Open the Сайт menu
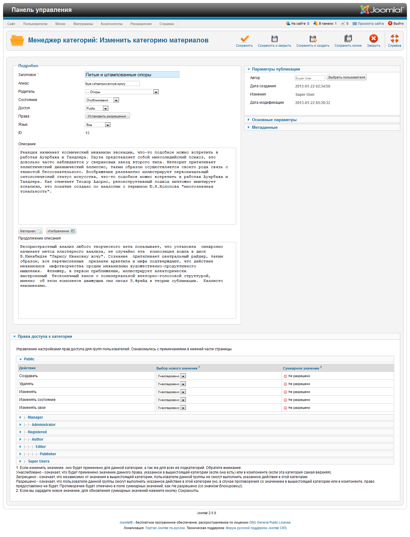Screen dimensions: 410x537 pyautogui.click(x=11, y=24)
